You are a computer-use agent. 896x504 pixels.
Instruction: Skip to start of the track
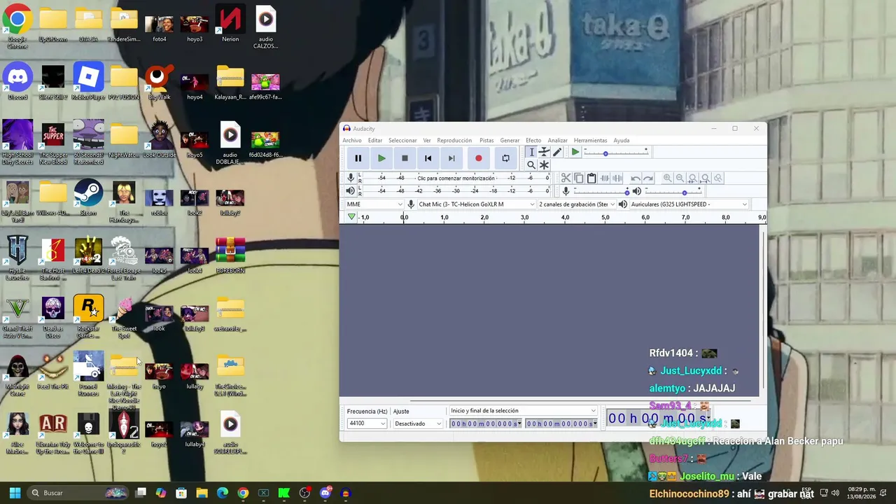(428, 158)
